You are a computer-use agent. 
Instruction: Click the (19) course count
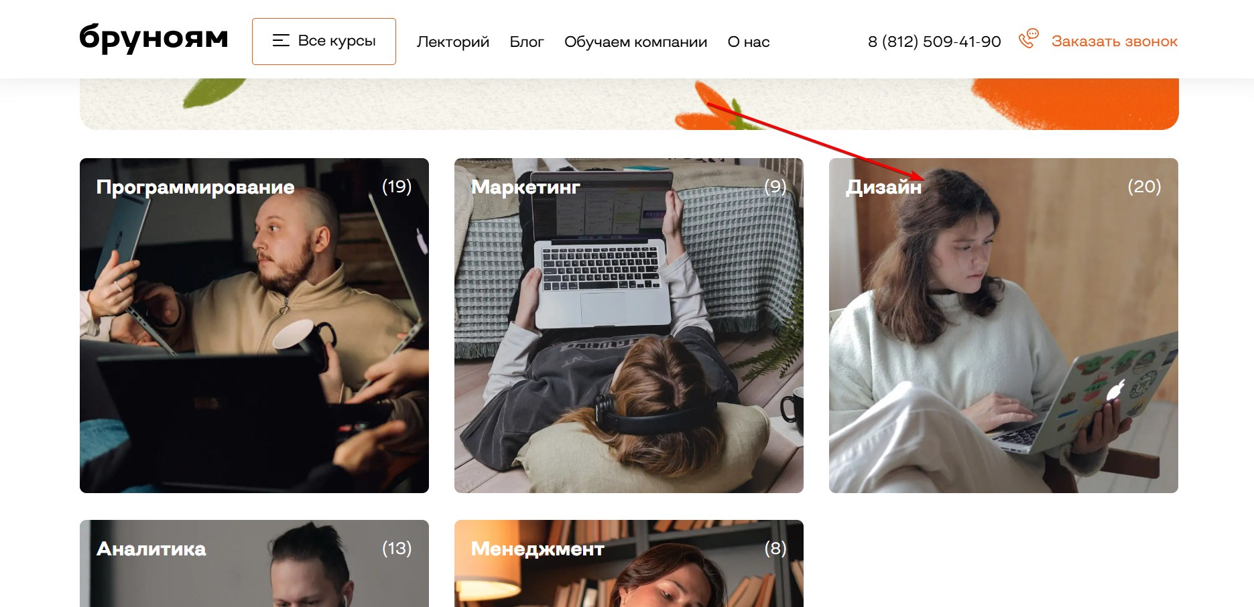coord(397,186)
